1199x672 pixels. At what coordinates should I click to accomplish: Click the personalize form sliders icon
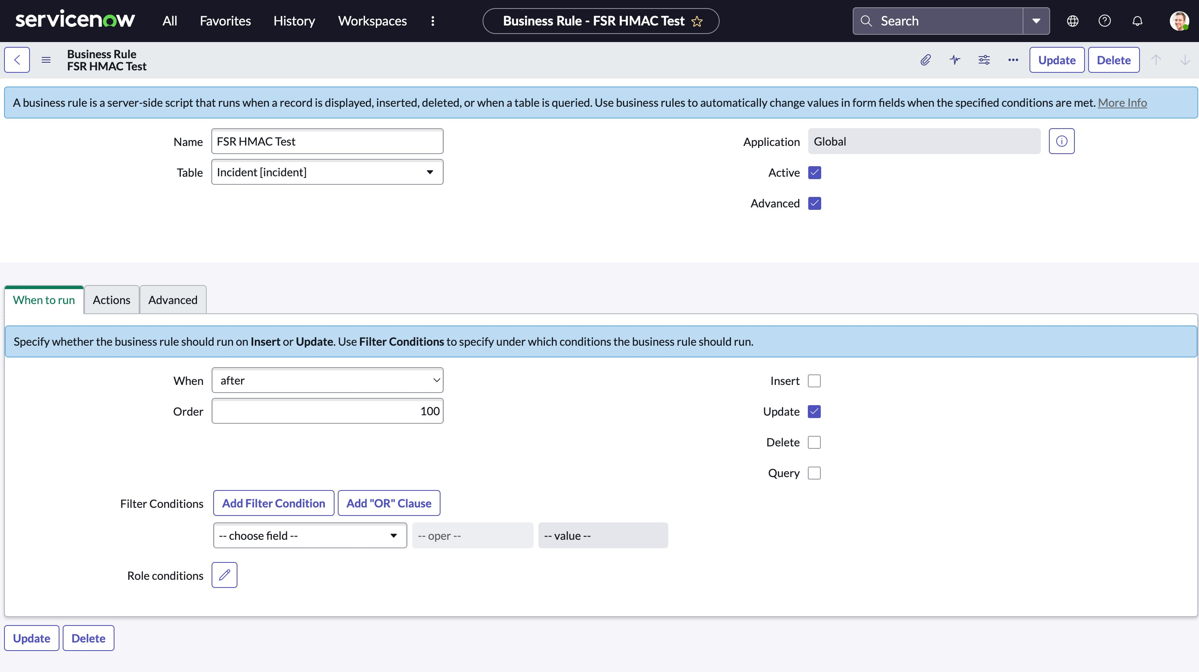[984, 59]
